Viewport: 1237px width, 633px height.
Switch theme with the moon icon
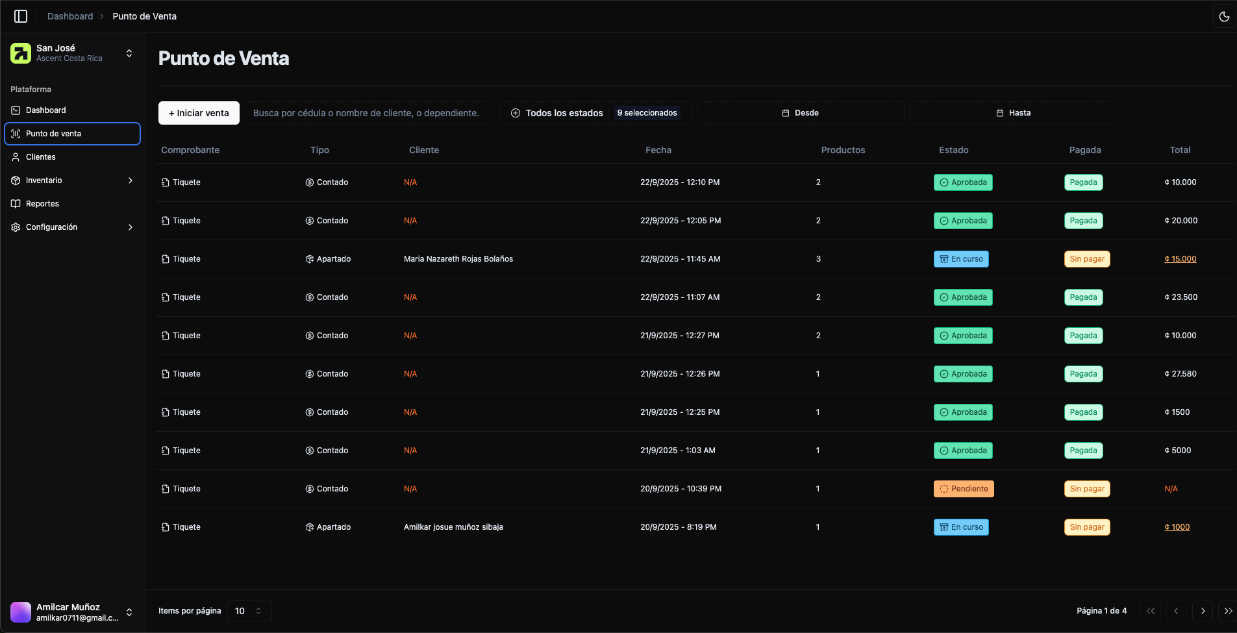coord(1224,17)
